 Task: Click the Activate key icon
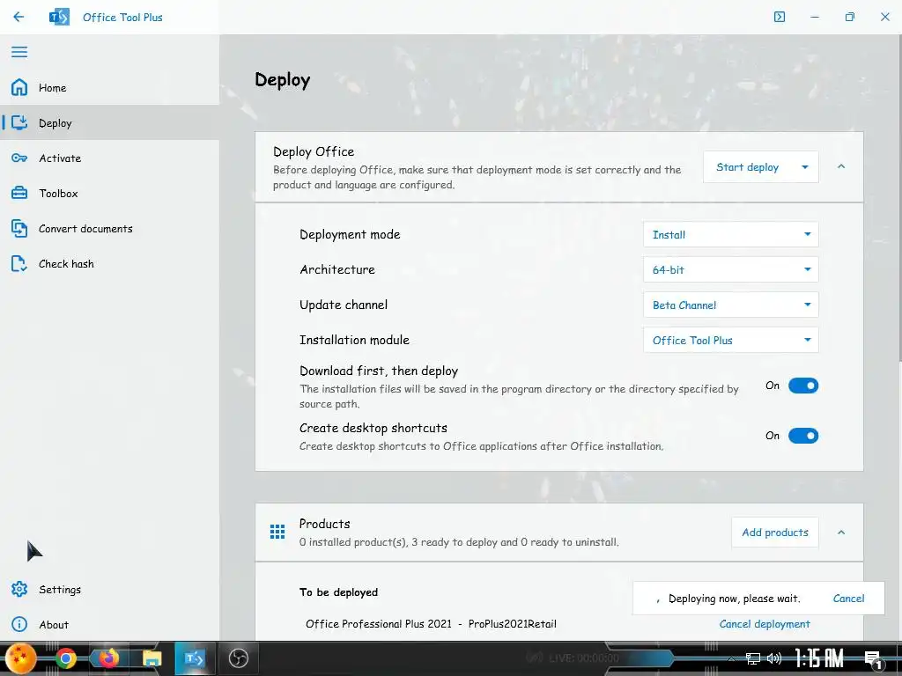coord(19,158)
